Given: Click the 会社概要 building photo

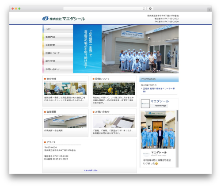Looking at the screenshot, I should tap(65, 122).
